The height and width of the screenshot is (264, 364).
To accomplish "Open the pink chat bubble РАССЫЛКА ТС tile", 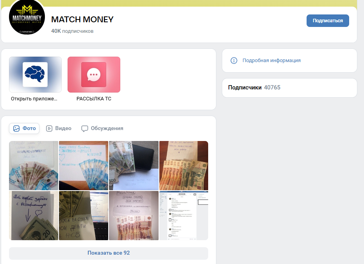I will coord(94,75).
